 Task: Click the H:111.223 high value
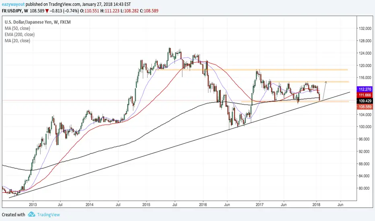tap(109, 11)
